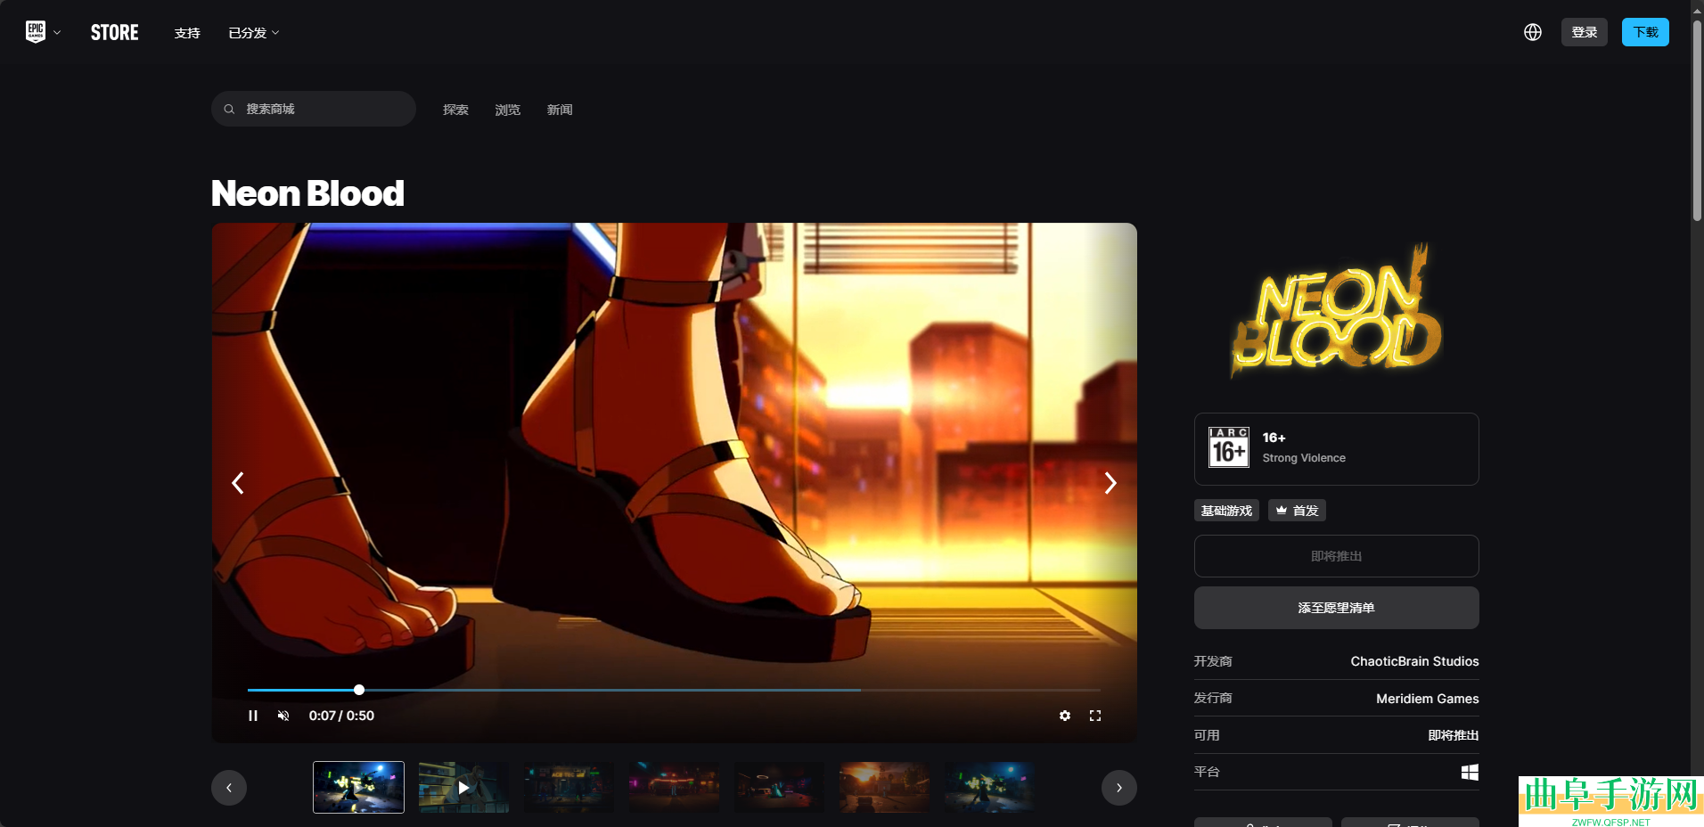Click the blue 下载 button
The height and width of the screenshot is (827, 1704).
(x=1644, y=32)
